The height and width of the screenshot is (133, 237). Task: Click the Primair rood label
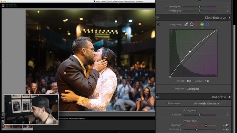click(x=190, y=121)
